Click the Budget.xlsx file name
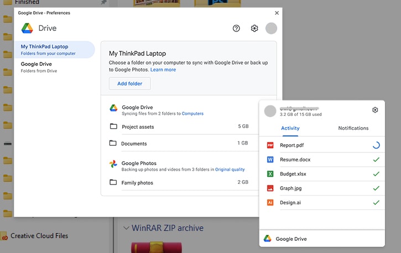Viewport: 401px width, 253px height. pos(293,174)
